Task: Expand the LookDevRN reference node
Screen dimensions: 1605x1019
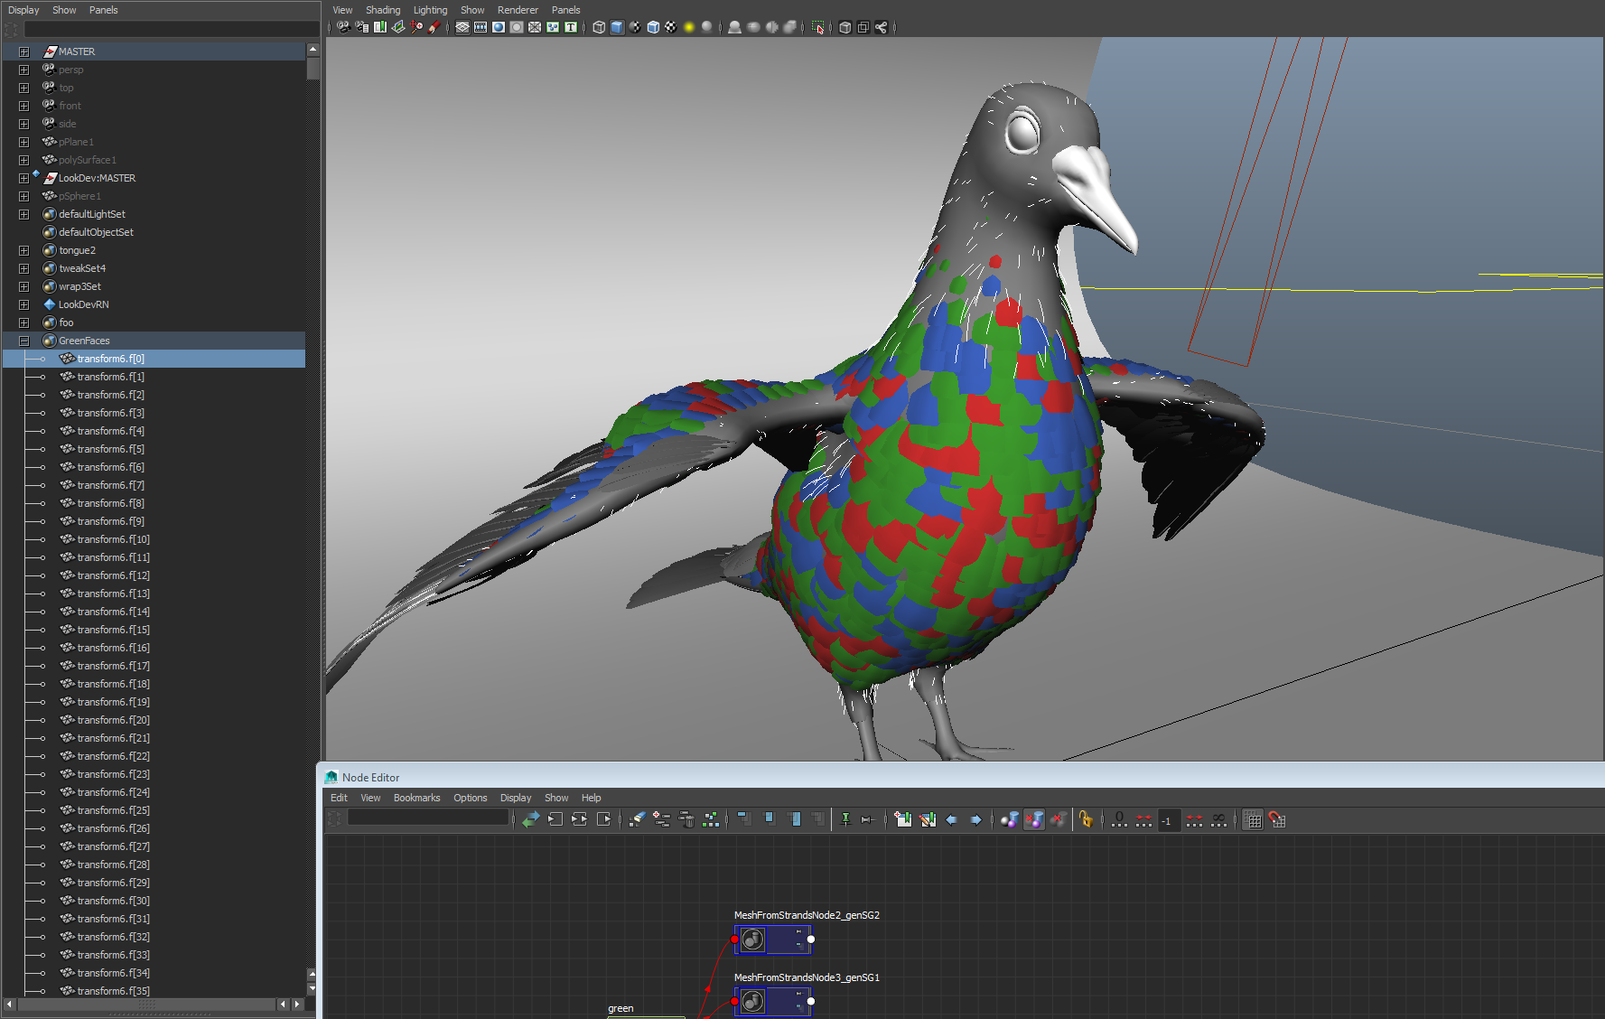Action: 23,304
